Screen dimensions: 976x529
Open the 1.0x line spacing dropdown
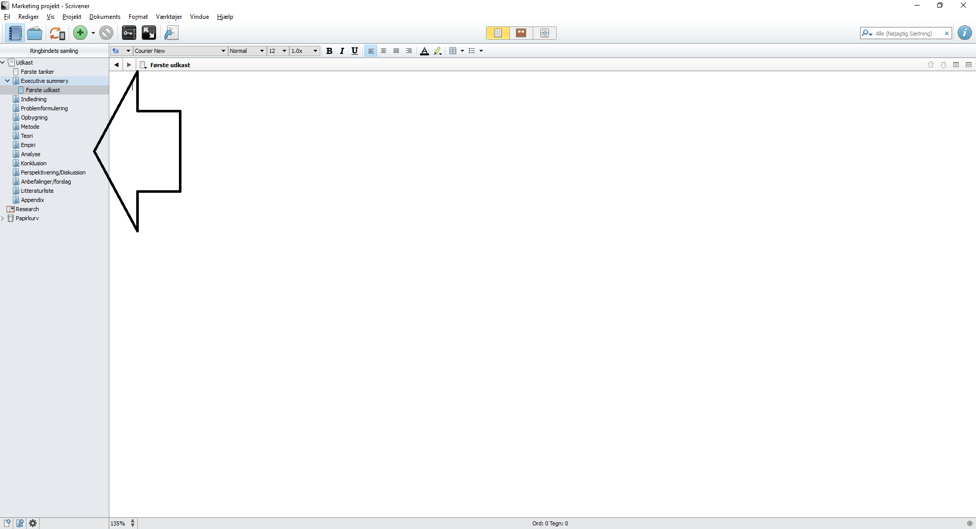tap(304, 51)
